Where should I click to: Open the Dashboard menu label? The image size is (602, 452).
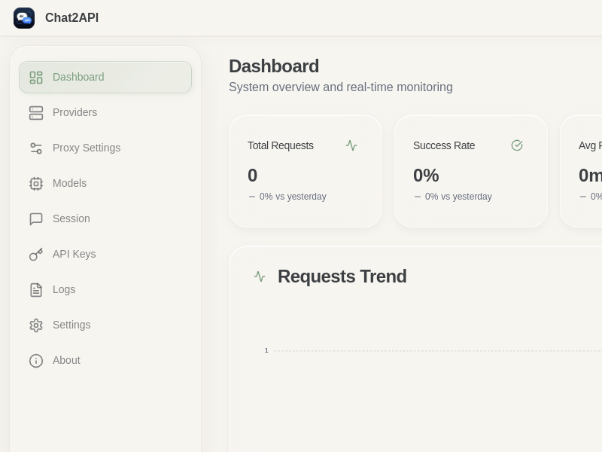click(x=78, y=77)
